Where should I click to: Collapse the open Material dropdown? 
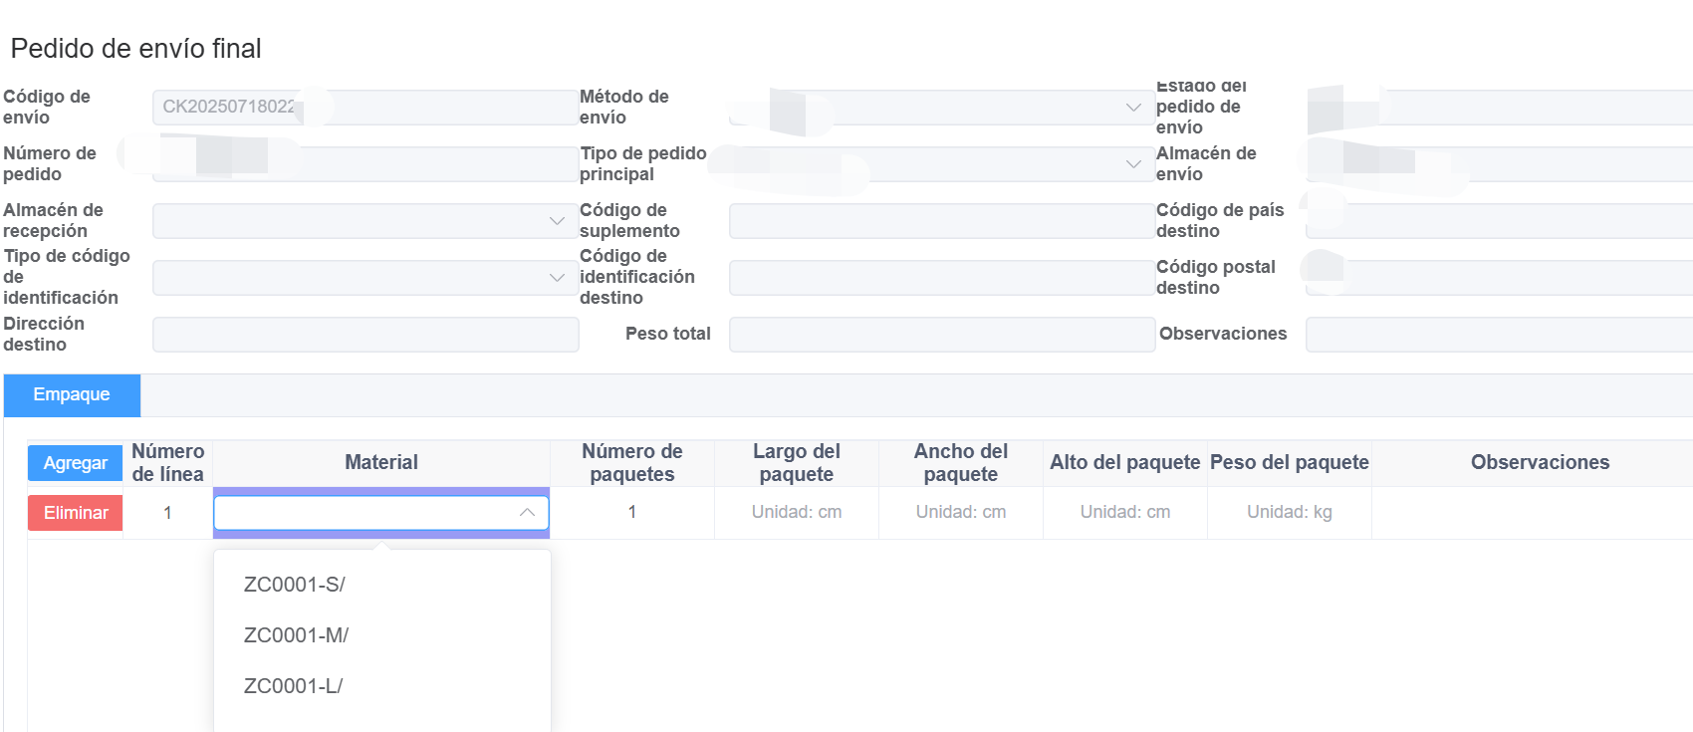point(527,513)
